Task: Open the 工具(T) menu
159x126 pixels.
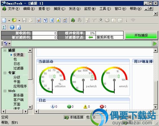Action: [x=105, y=9]
